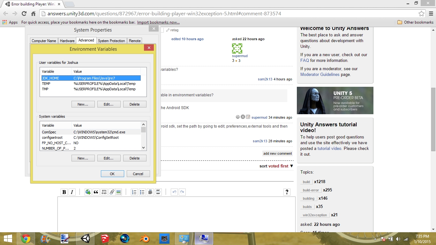The height and width of the screenshot is (245, 436).
Task: Insert an image via picture icon
Action: (118, 192)
